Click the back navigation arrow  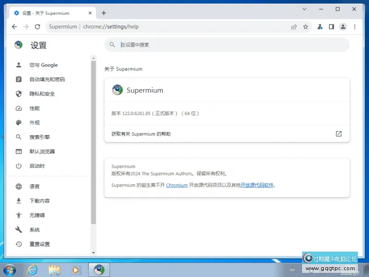pyautogui.click(x=14, y=27)
